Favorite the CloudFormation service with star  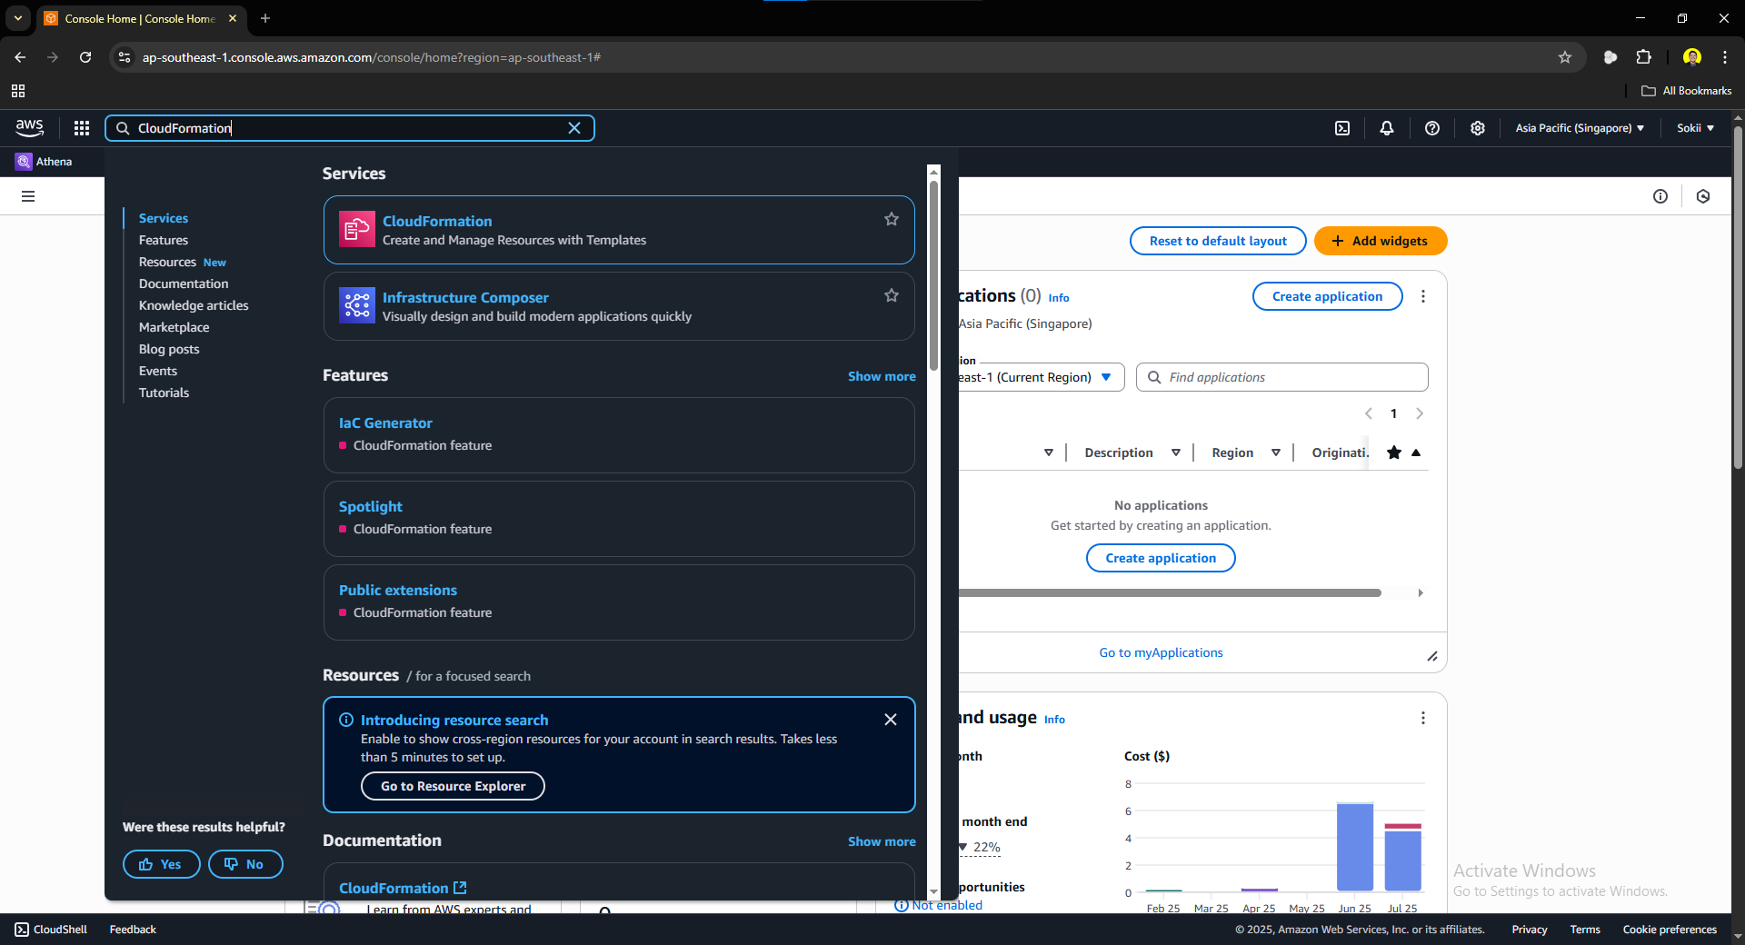pos(892,219)
